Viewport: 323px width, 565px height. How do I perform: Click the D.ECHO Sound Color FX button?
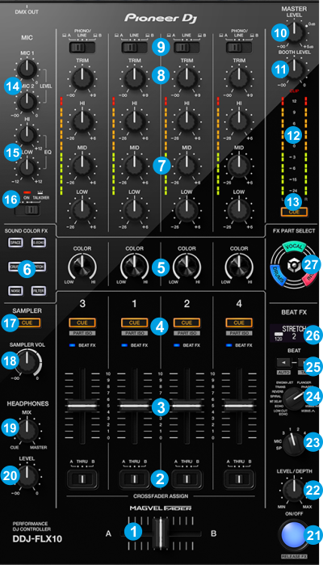click(38, 242)
